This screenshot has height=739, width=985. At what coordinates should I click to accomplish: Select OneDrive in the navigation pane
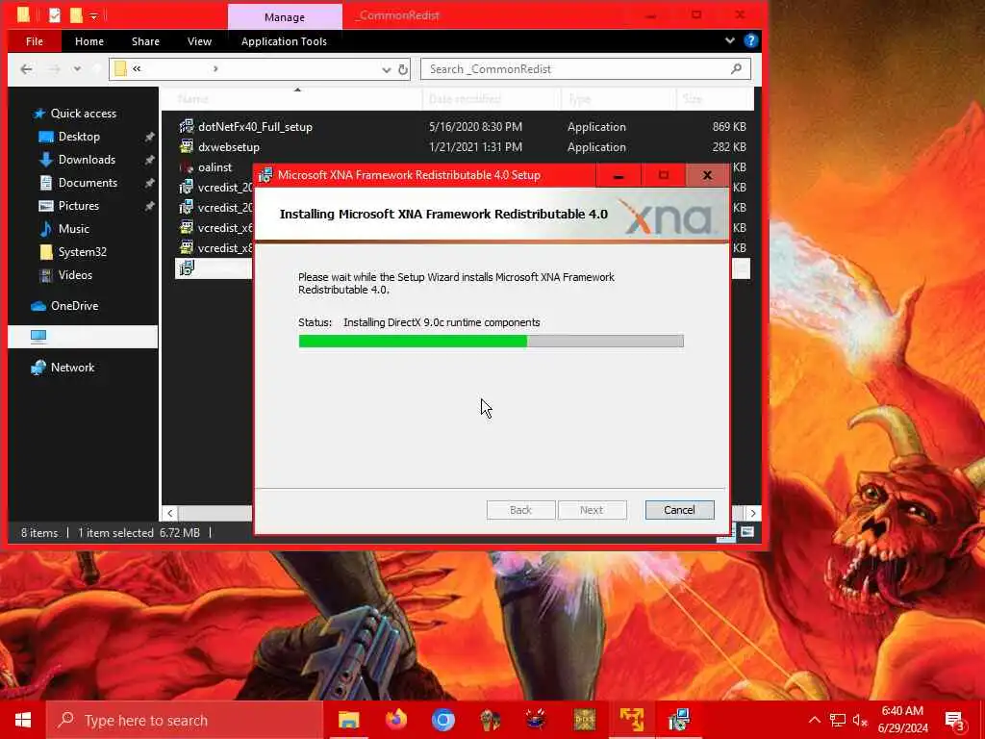click(x=74, y=306)
